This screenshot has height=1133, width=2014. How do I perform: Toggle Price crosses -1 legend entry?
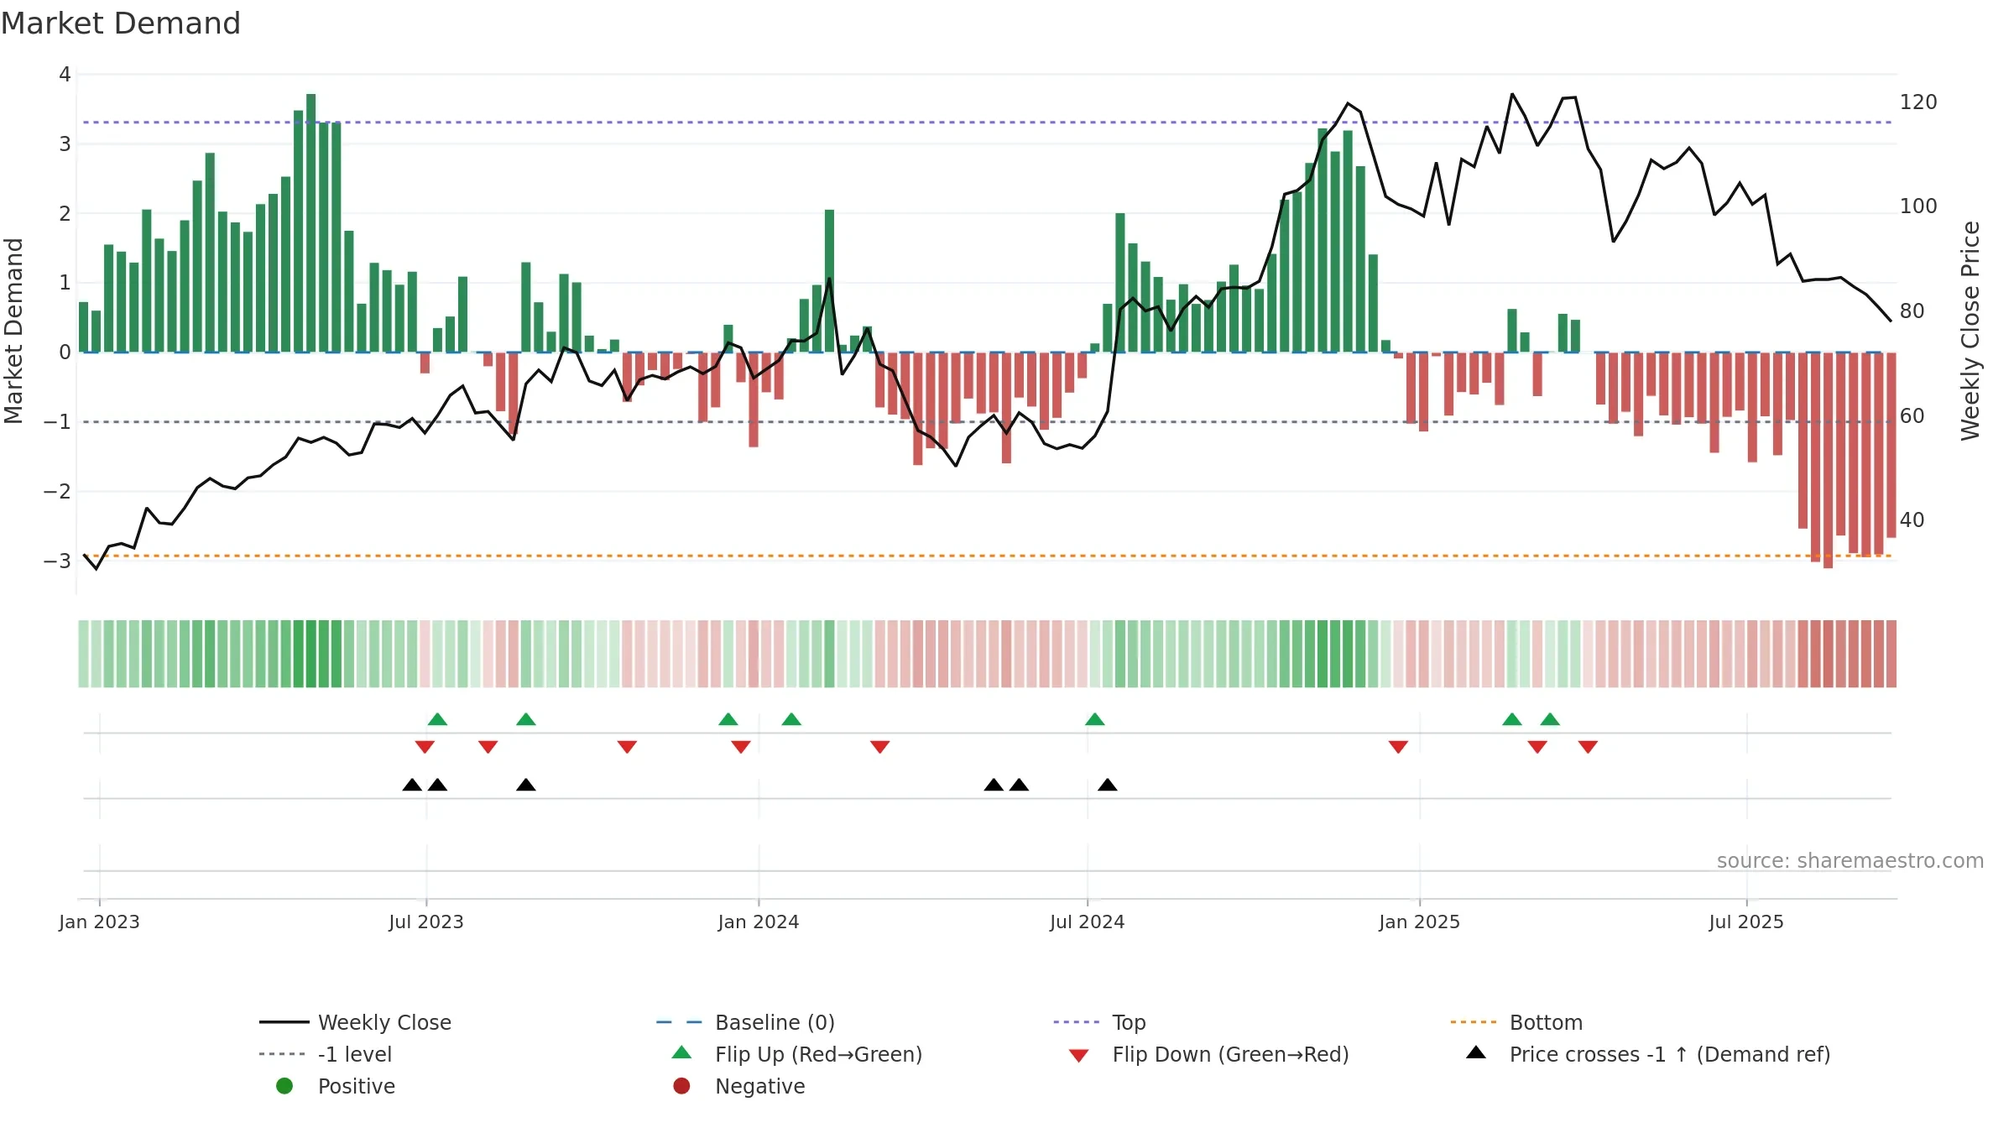(x=1648, y=1054)
